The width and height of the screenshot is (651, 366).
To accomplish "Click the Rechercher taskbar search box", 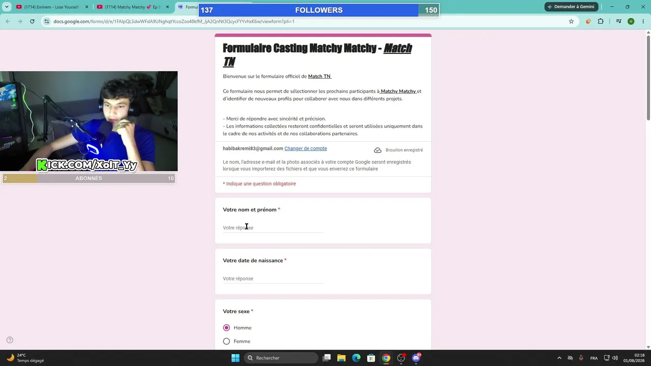I will click(x=280, y=358).
